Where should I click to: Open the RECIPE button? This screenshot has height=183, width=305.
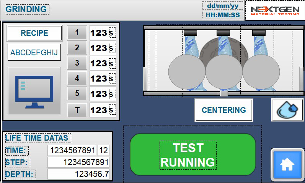pyautogui.click(x=34, y=33)
